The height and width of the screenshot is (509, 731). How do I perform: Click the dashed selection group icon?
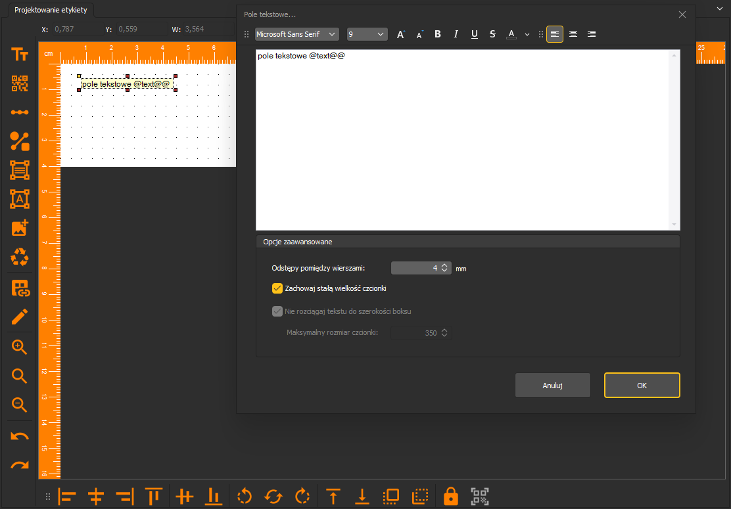click(420, 497)
